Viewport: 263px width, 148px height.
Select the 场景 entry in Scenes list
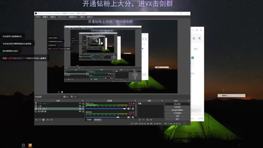pos(151,104)
